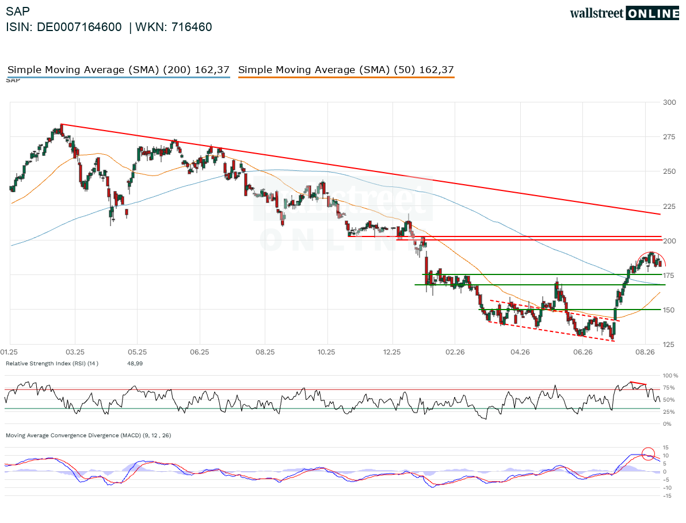Click the Relative Strength Index (RSI) (14) label
The height and width of the screenshot is (523, 686).
click(52, 364)
